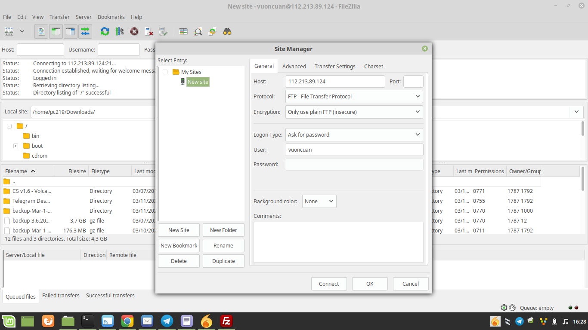588x330 pixels.
Task: Select New site entry in tree
Action: pyautogui.click(x=198, y=82)
